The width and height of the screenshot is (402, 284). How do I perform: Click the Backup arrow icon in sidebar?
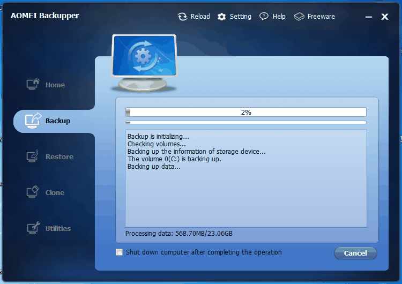(33, 121)
